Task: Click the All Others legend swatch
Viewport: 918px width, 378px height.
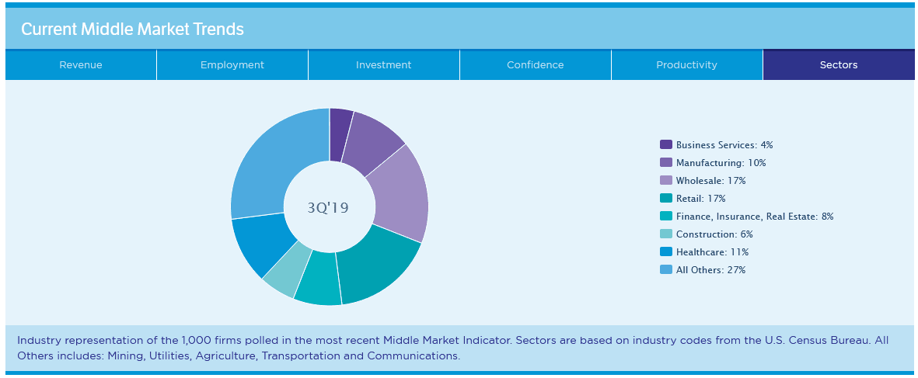Action: [666, 270]
